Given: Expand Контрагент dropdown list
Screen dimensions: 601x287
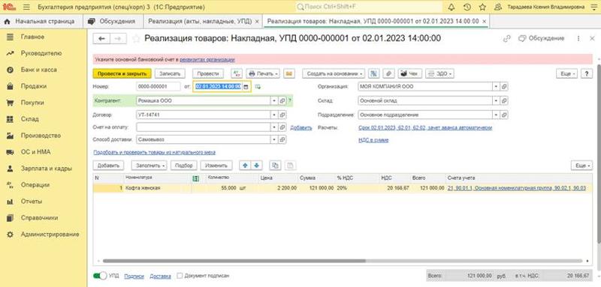Looking at the screenshot, I should point(274,100).
